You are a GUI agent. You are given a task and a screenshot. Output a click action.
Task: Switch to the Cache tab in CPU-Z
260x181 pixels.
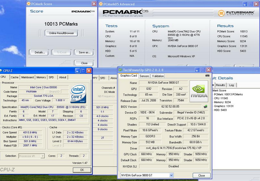(15, 77)
